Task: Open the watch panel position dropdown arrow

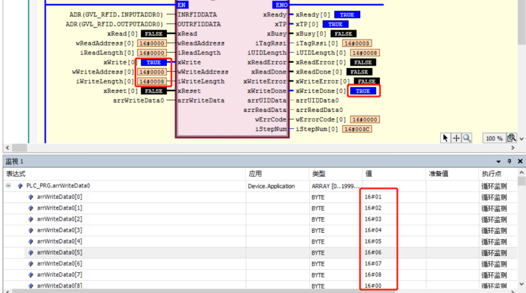Action: point(499,162)
